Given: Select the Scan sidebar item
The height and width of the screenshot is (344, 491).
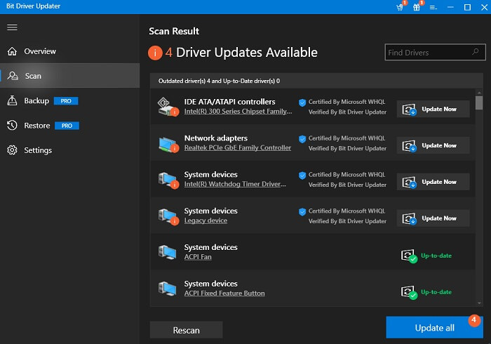Looking at the screenshot, I should [32, 76].
